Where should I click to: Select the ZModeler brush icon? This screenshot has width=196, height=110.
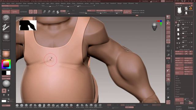96,106
